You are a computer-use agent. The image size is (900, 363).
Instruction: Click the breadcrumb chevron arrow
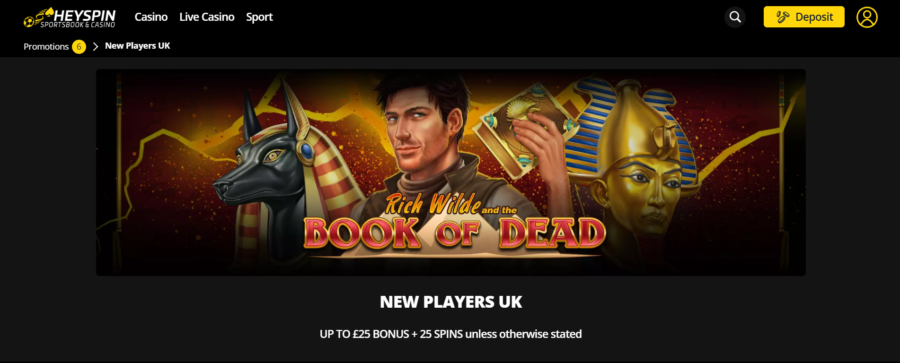click(96, 46)
